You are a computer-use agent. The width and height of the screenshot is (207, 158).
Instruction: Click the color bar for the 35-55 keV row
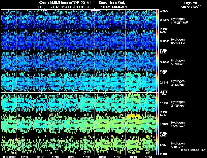(157, 82)
